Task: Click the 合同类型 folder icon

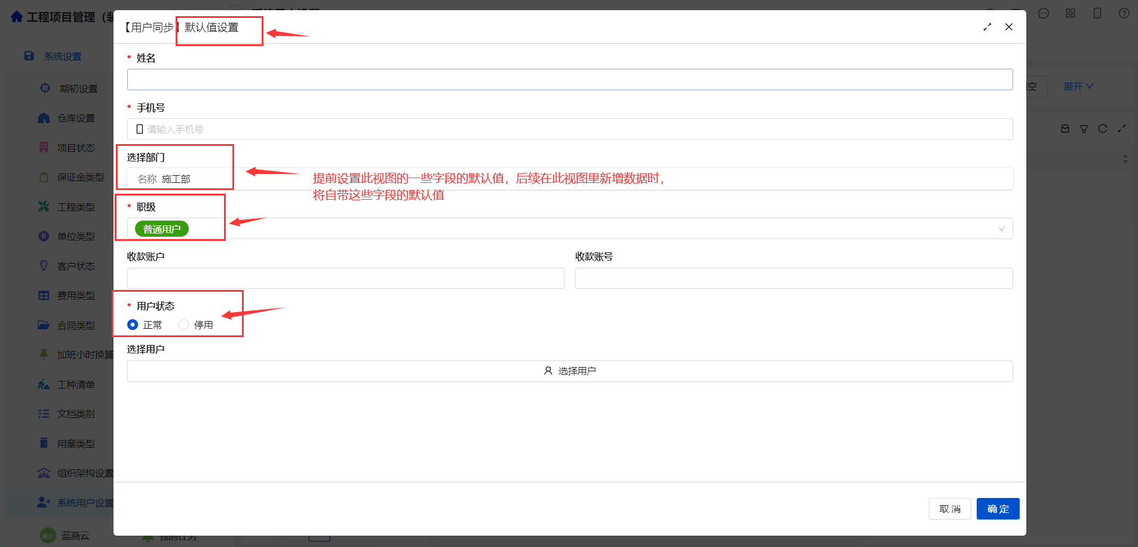Action: tap(44, 325)
